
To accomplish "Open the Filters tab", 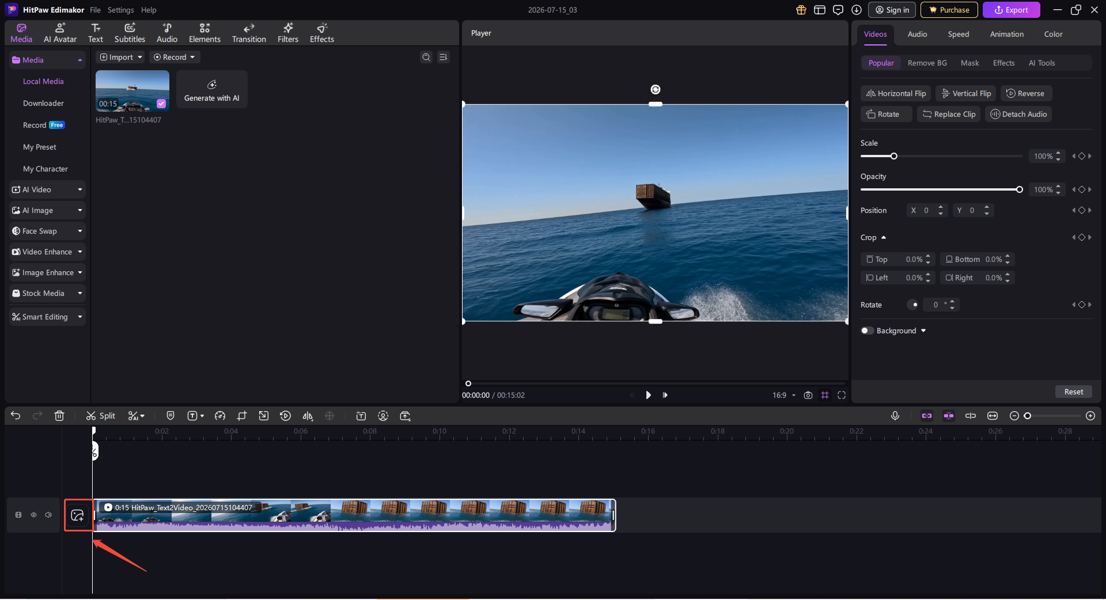I will 288,33.
